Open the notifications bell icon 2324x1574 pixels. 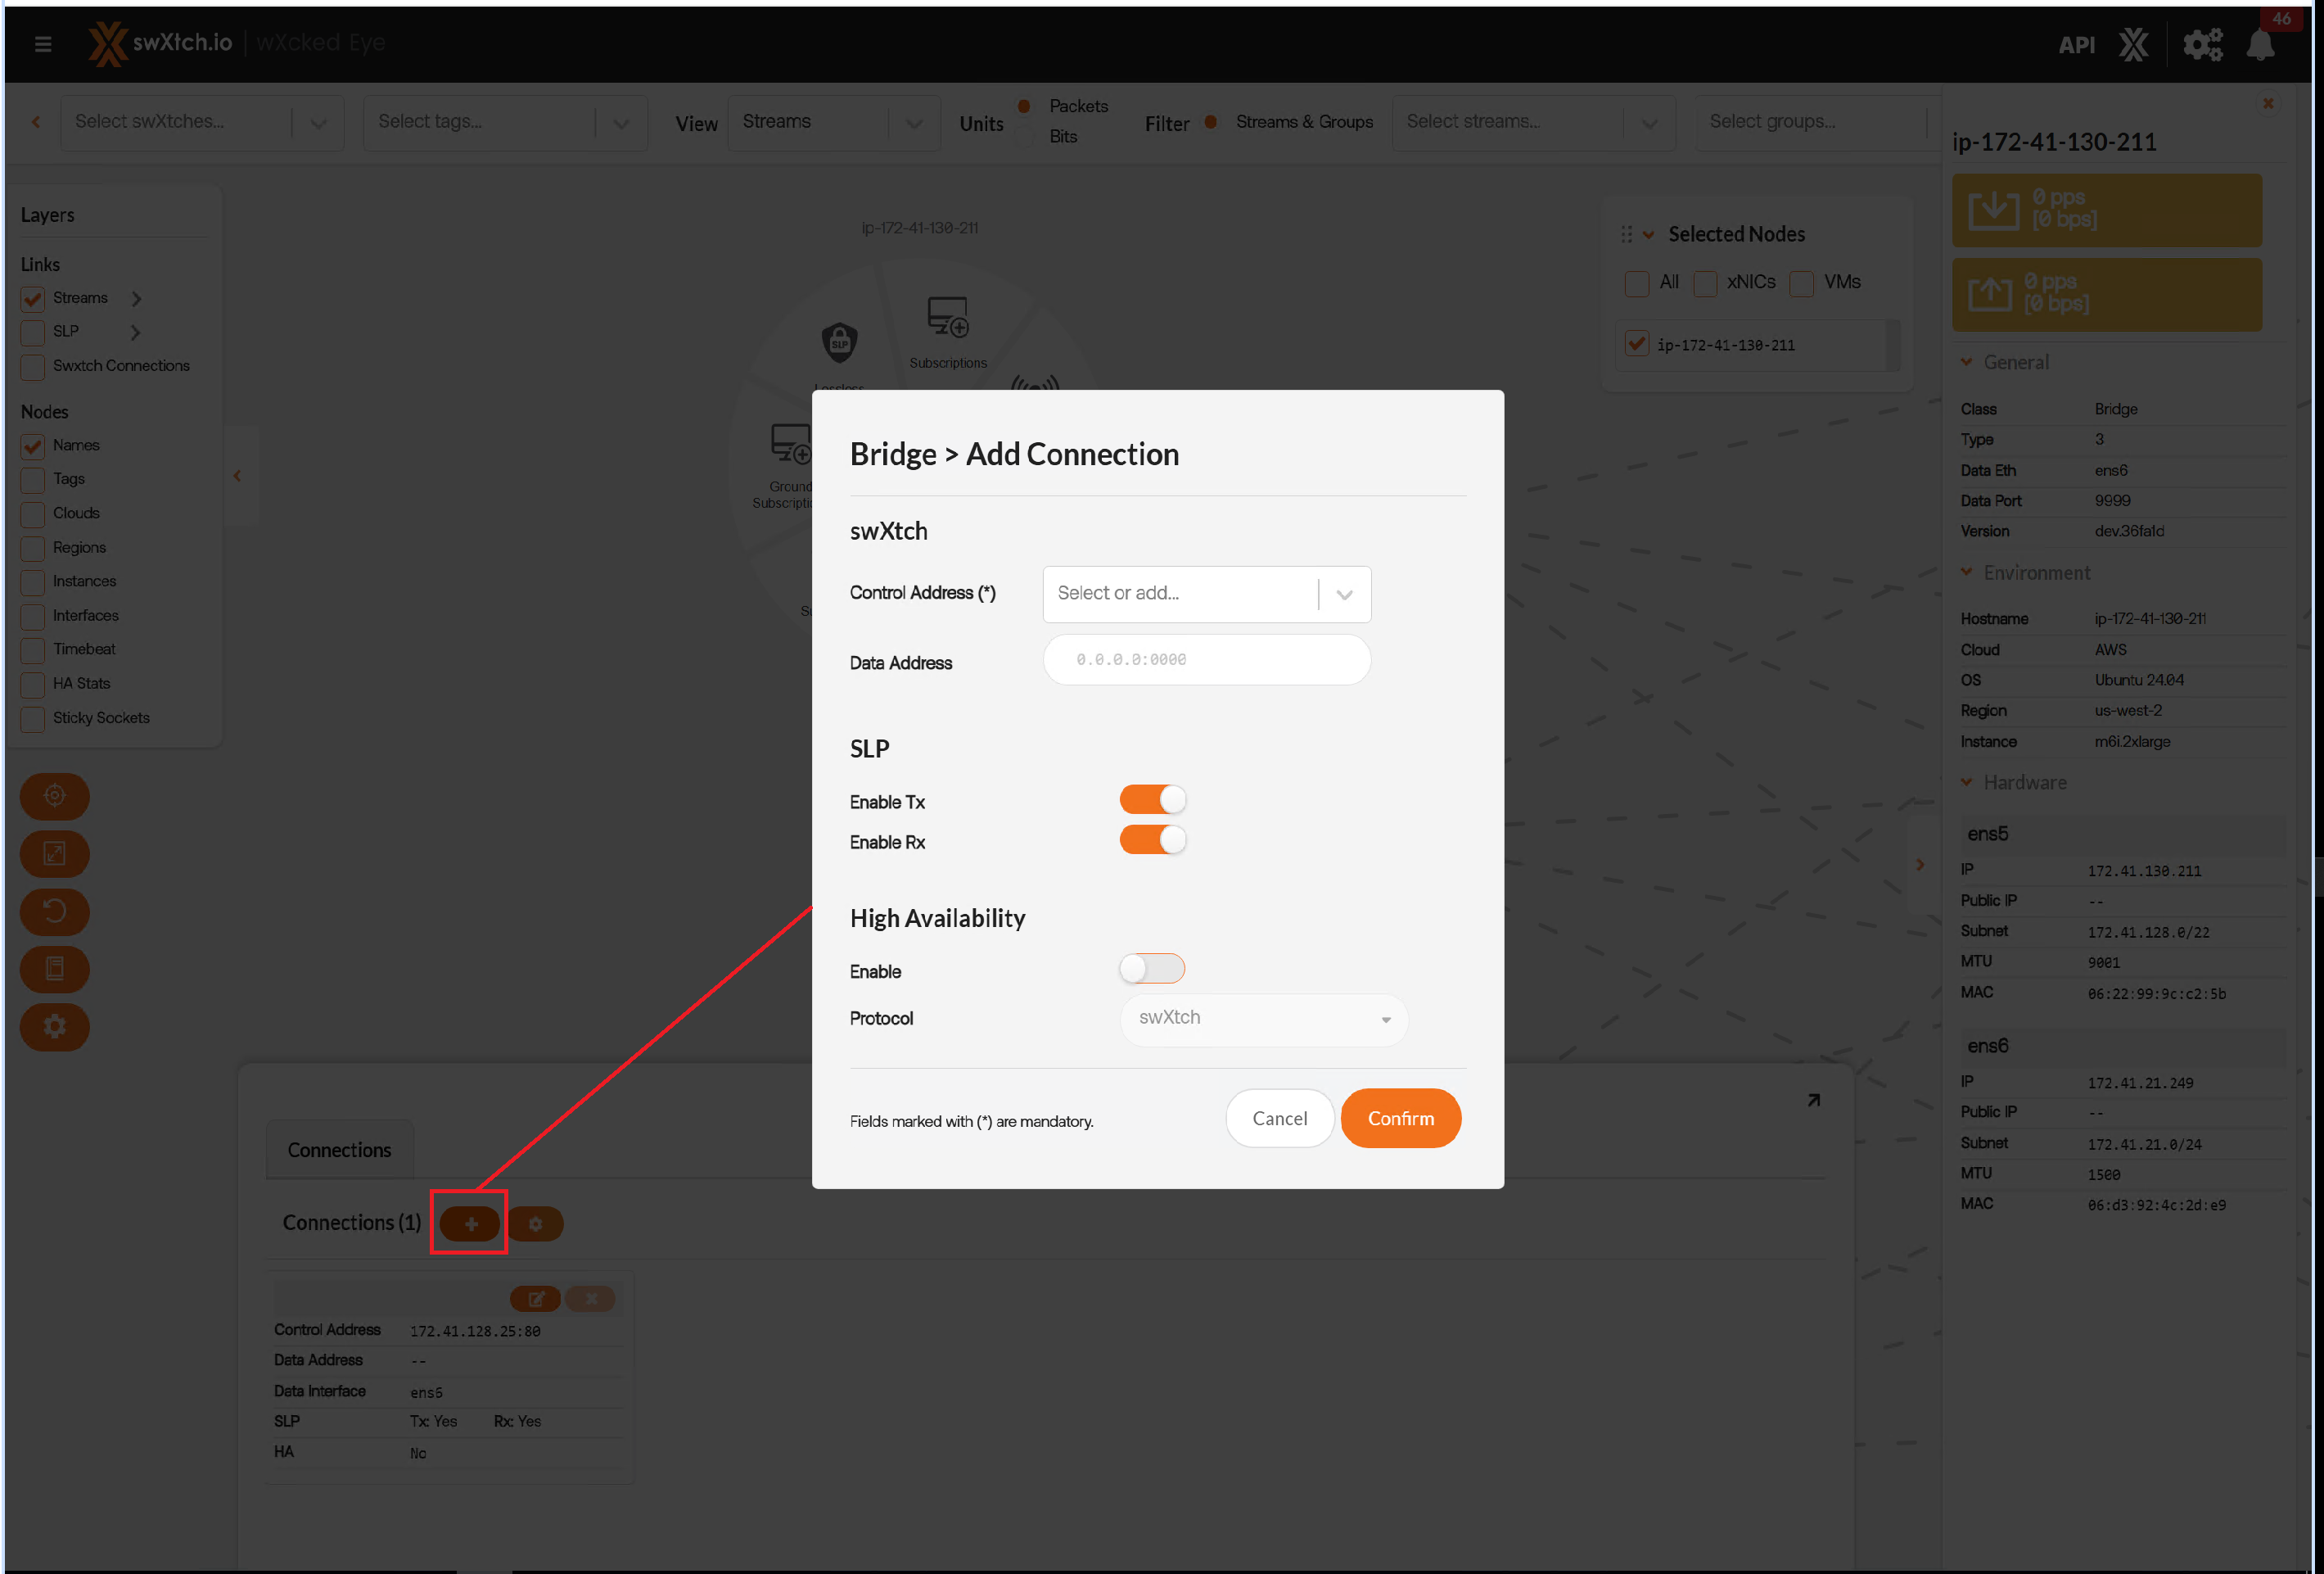coord(2260,45)
